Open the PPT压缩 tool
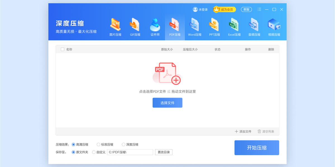 click(214, 27)
